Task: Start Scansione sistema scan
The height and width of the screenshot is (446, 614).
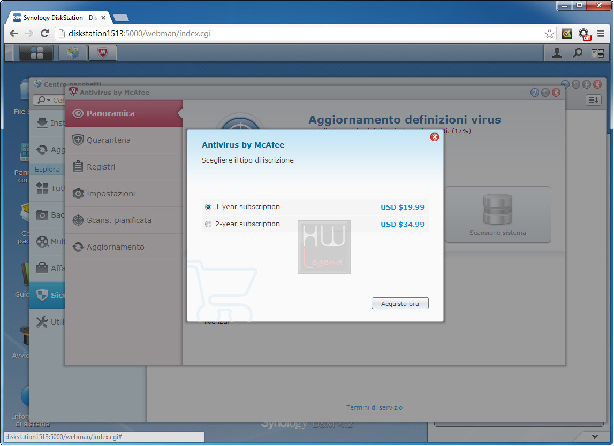Action: point(498,214)
